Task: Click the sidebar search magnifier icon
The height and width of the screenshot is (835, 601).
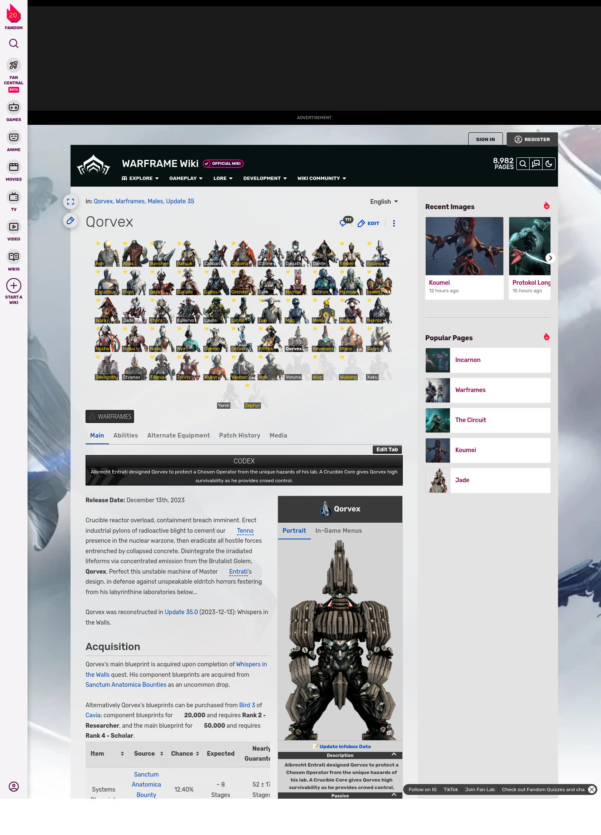Action: coord(14,43)
